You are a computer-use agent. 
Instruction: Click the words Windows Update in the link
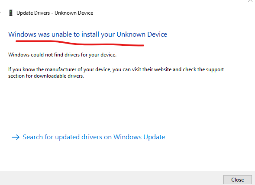(x=139, y=137)
